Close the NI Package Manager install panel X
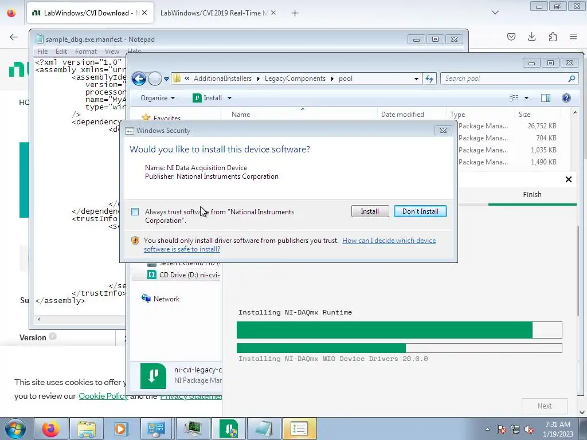The width and height of the screenshot is (587, 440). point(568,179)
